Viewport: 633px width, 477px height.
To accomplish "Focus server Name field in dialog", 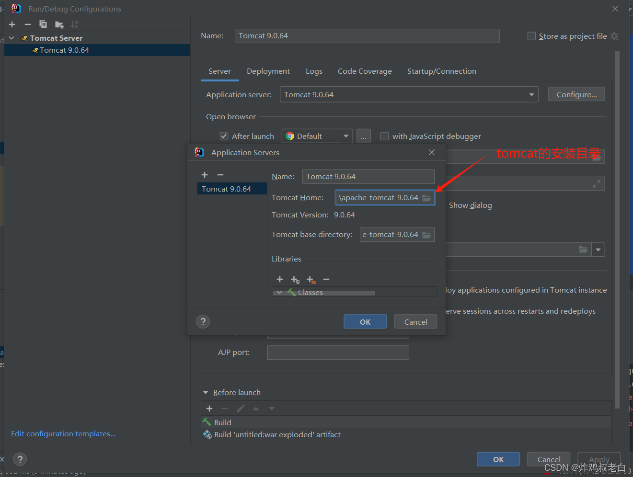I will coord(368,177).
